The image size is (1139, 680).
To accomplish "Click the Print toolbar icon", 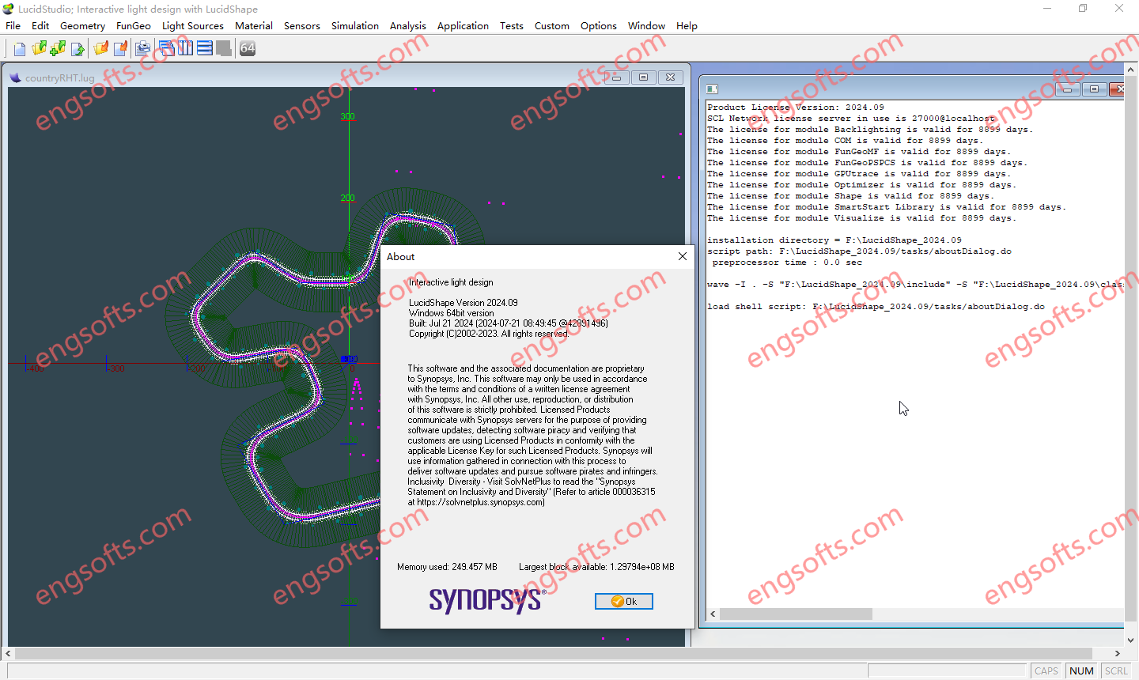I will (143, 49).
